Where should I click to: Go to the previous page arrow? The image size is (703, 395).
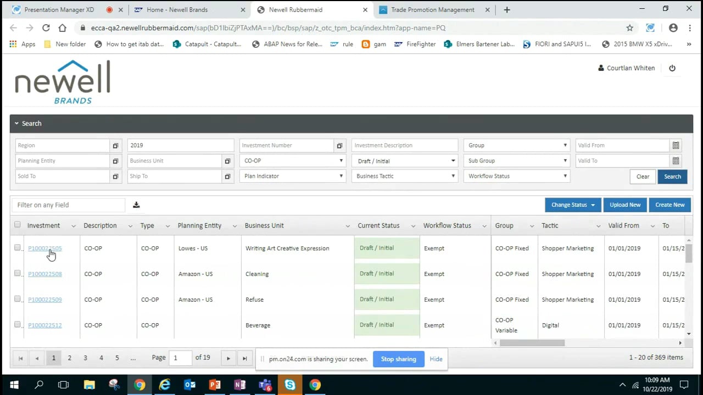(x=37, y=358)
